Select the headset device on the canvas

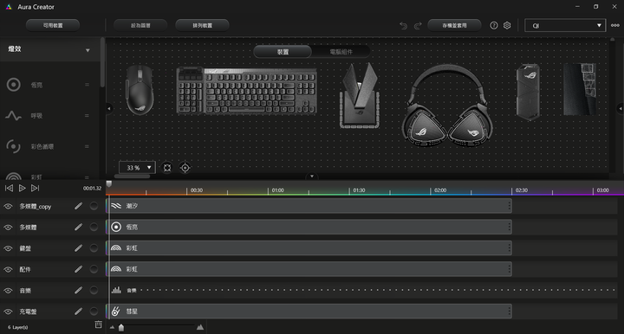coord(447,106)
